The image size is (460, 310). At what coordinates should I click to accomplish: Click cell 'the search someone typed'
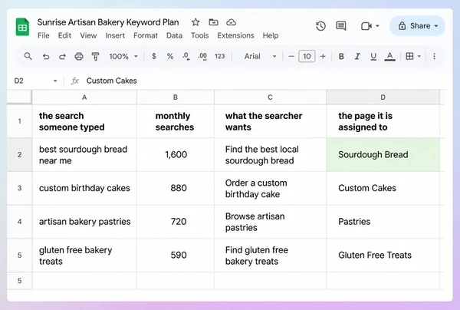84,121
